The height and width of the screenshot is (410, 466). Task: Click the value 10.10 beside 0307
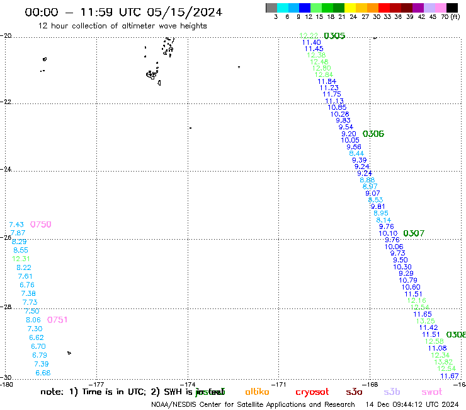click(x=388, y=233)
